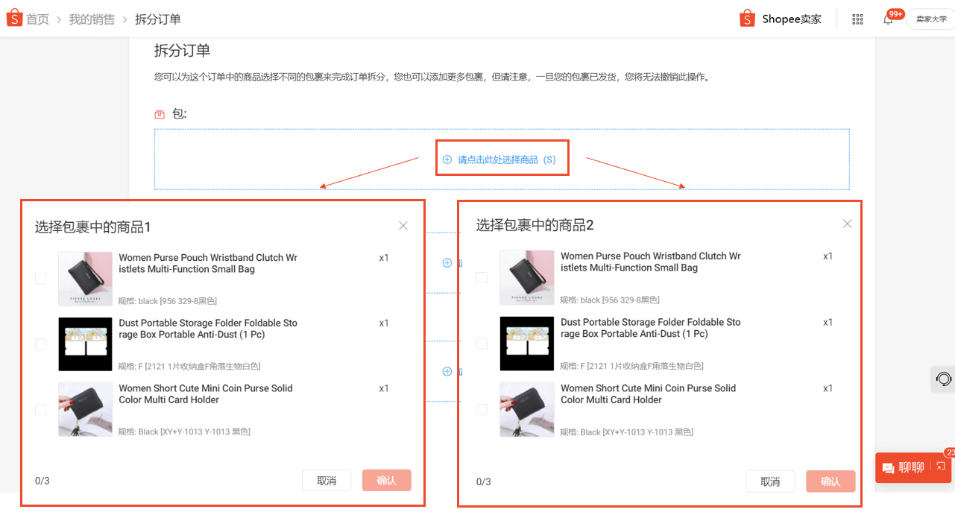Image resolution: width=955 pixels, height=518 pixels.
Task: Click 确认 in the 选择包裹中的商品1 dialog
Action: tap(386, 480)
